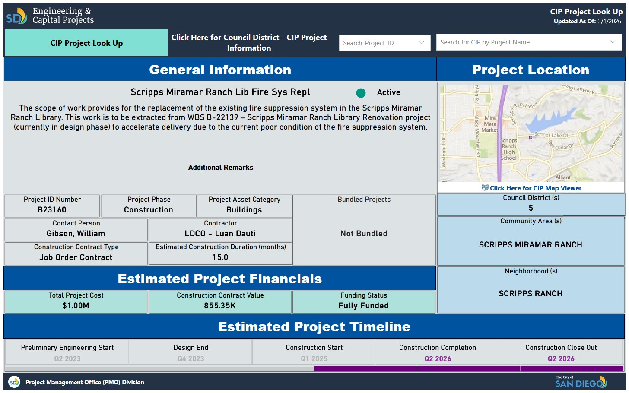Click the purple project marker on the map

tap(531, 137)
